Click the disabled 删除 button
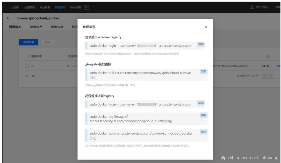Image resolution: width=281 pixels, height=163 pixels. (x=48, y=42)
